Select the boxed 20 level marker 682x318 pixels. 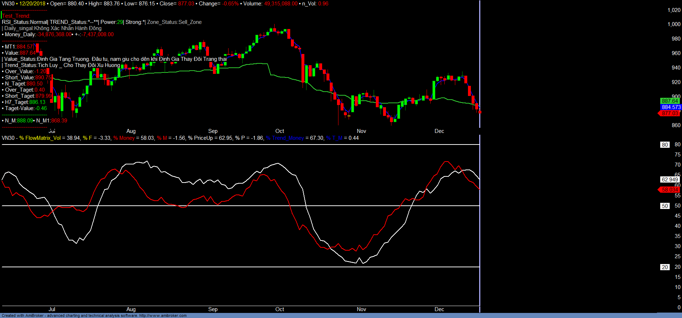pos(665,267)
